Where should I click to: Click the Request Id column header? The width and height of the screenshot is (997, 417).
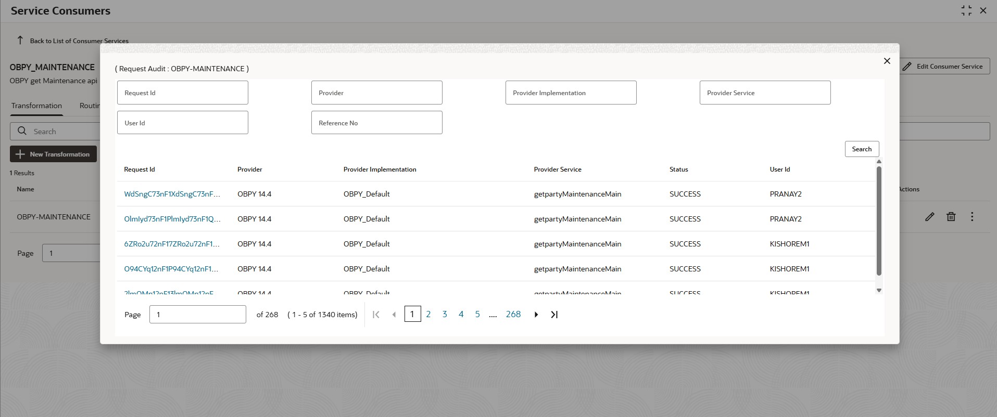point(140,170)
